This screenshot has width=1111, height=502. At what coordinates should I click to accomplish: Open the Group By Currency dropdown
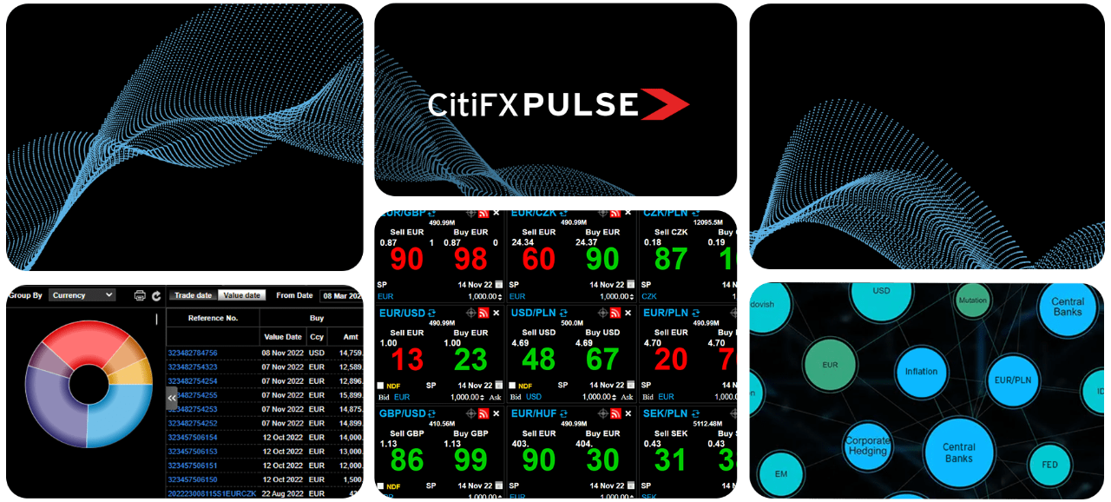point(82,295)
